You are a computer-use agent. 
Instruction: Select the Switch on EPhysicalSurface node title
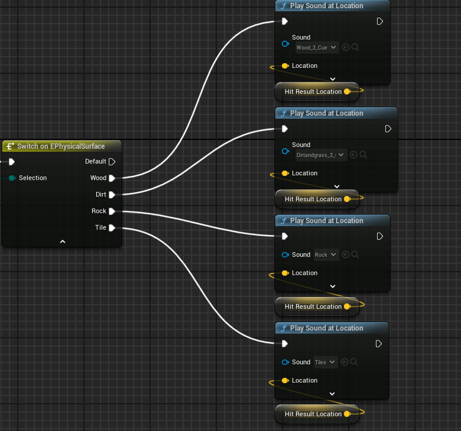click(61, 146)
